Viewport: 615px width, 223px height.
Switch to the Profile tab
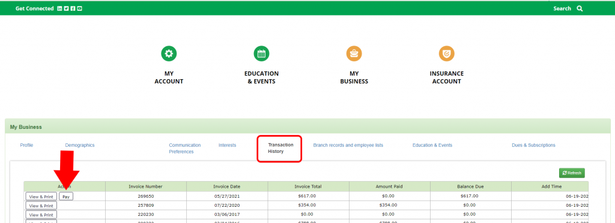[x=26, y=145]
